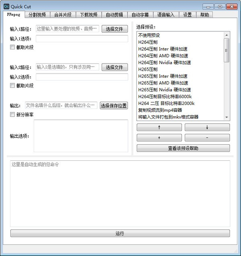Image resolution: width=241 pixels, height=256 pixels.
Task: Click 查看该预设帮助 button
Action: tap(183, 148)
